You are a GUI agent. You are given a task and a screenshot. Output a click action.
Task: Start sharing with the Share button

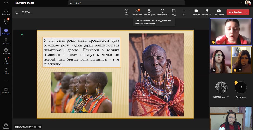pos(219,12)
